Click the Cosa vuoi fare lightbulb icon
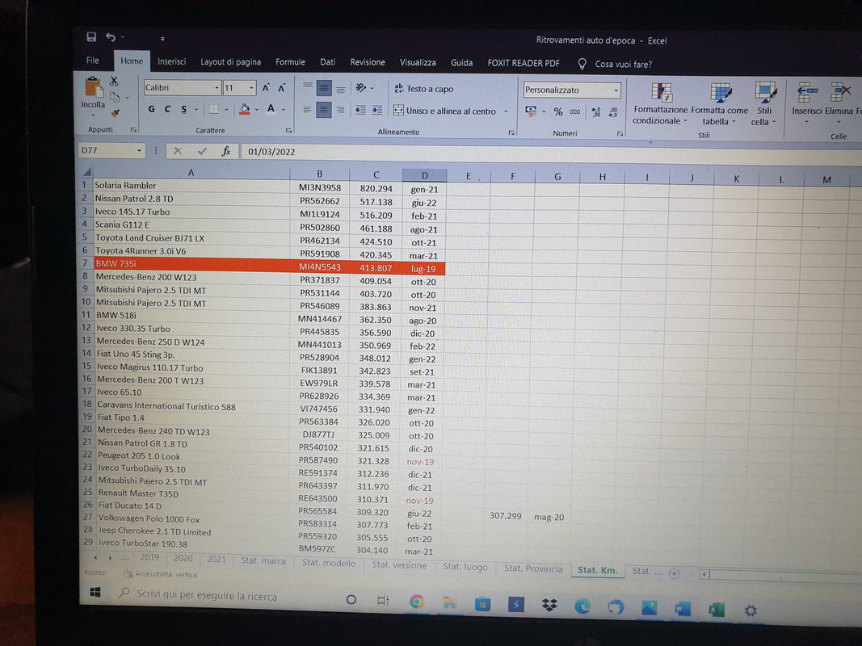 pyautogui.click(x=582, y=64)
